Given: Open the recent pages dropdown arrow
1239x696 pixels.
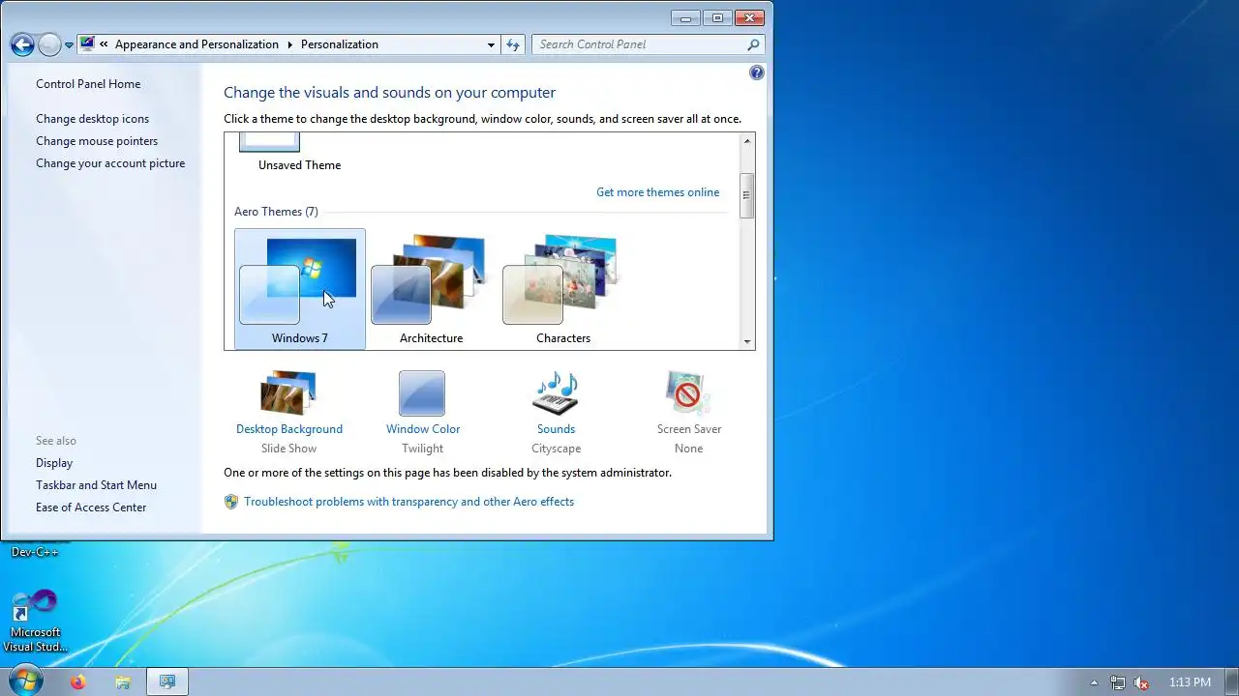Looking at the screenshot, I should pos(69,45).
